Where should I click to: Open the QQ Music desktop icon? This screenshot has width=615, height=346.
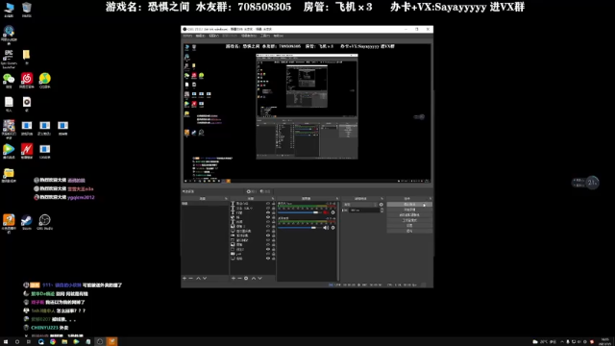[45, 81]
